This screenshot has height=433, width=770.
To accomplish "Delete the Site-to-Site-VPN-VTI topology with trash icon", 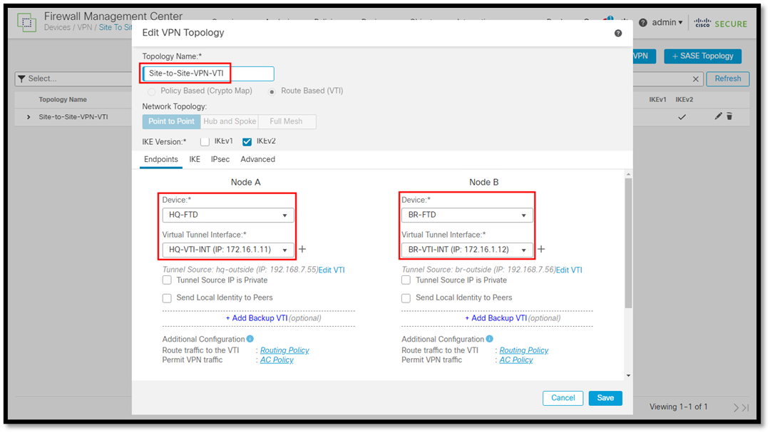I will [x=729, y=116].
